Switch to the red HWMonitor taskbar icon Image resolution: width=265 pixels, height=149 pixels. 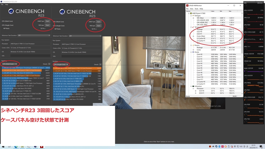[42, 147]
